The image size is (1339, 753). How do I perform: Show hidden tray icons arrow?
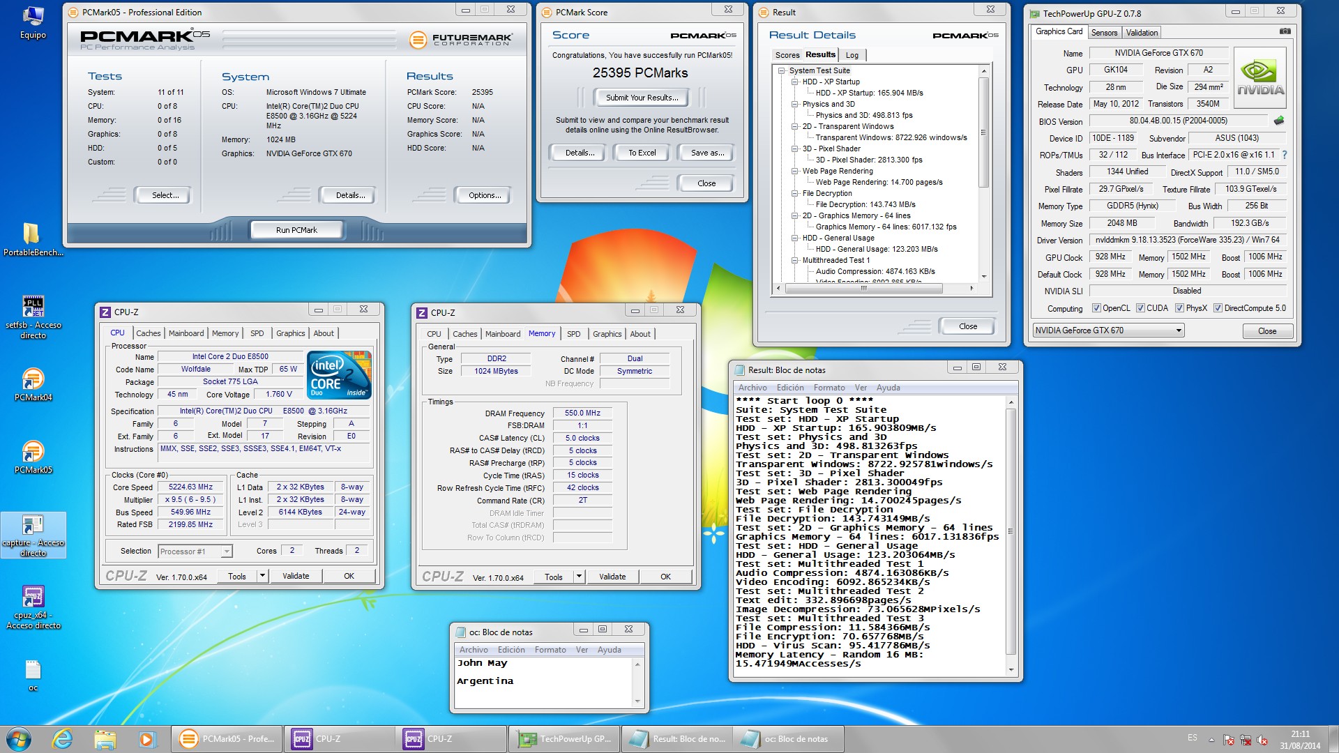[1211, 740]
